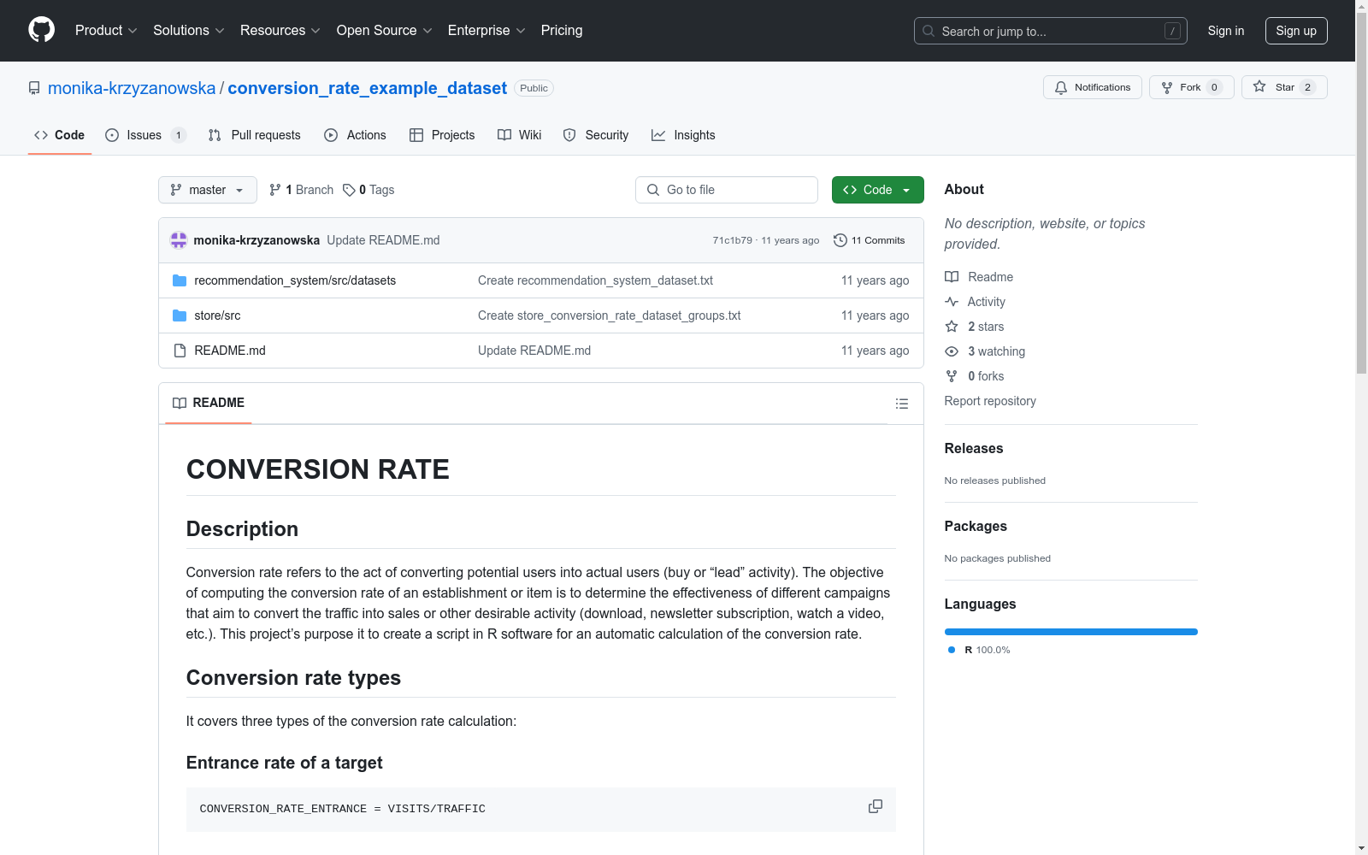Viewport: 1368px width, 855px height.
Task: Select the README tab heading
Action: (209, 403)
